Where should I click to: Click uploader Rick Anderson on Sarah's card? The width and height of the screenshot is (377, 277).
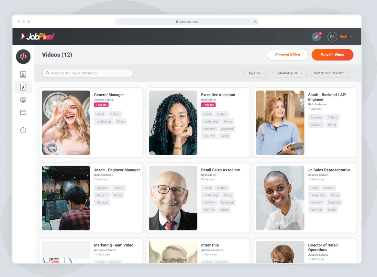(x=317, y=104)
